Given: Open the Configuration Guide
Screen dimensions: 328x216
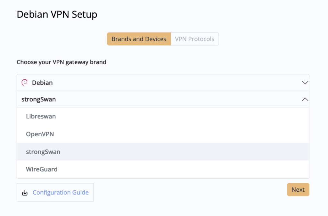Looking at the screenshot, I should [61, 192].
